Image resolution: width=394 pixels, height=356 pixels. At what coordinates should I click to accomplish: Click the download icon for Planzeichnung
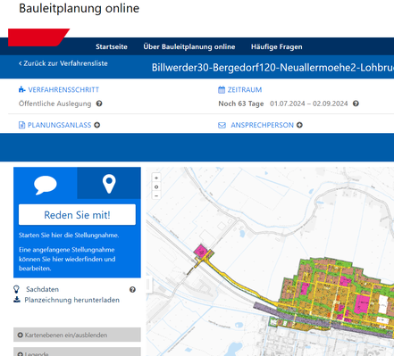tap(17, 300)
